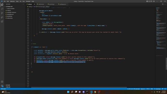Open the Search view in activity bar
Image resolution: width=167 pixels, height=94 pixels.
(x=2, y=9)
